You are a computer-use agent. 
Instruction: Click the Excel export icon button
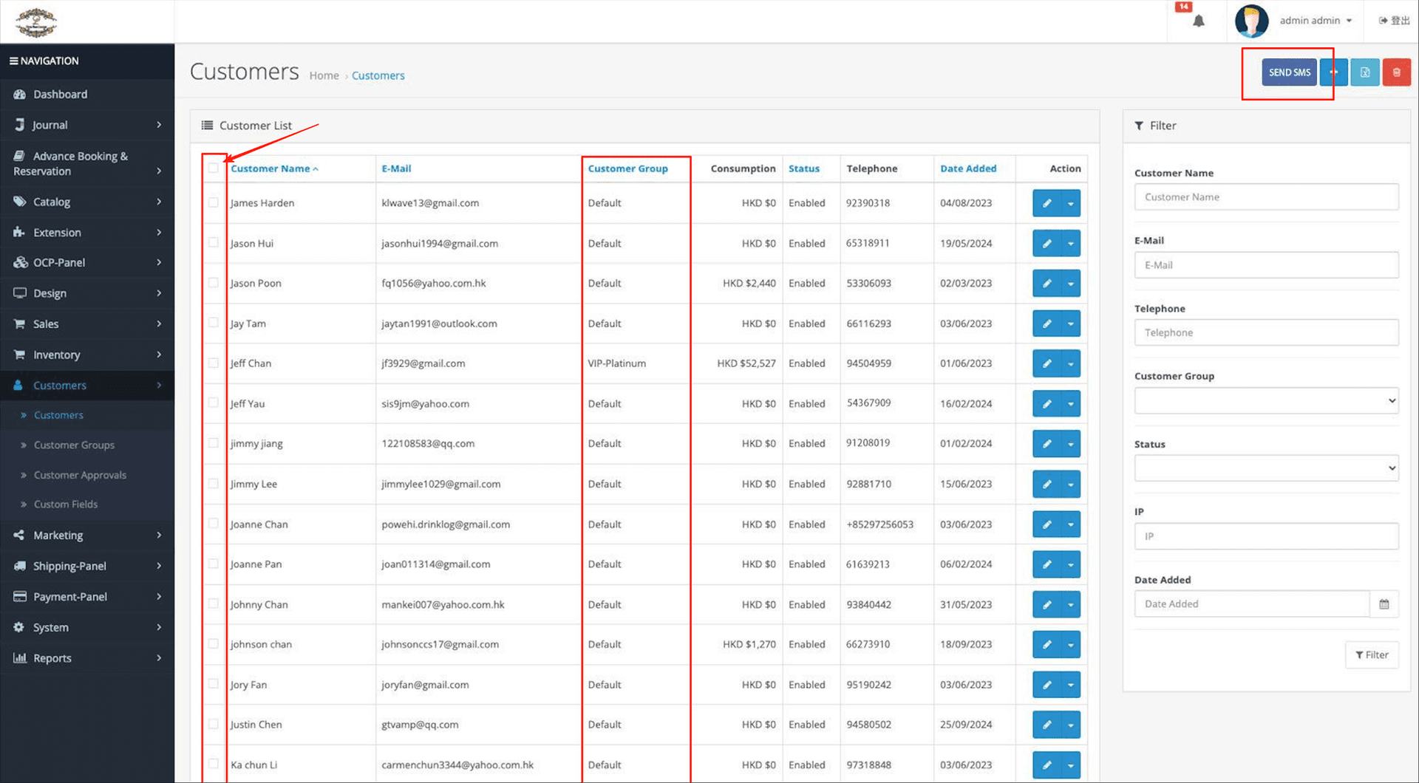pos(1365,72)
